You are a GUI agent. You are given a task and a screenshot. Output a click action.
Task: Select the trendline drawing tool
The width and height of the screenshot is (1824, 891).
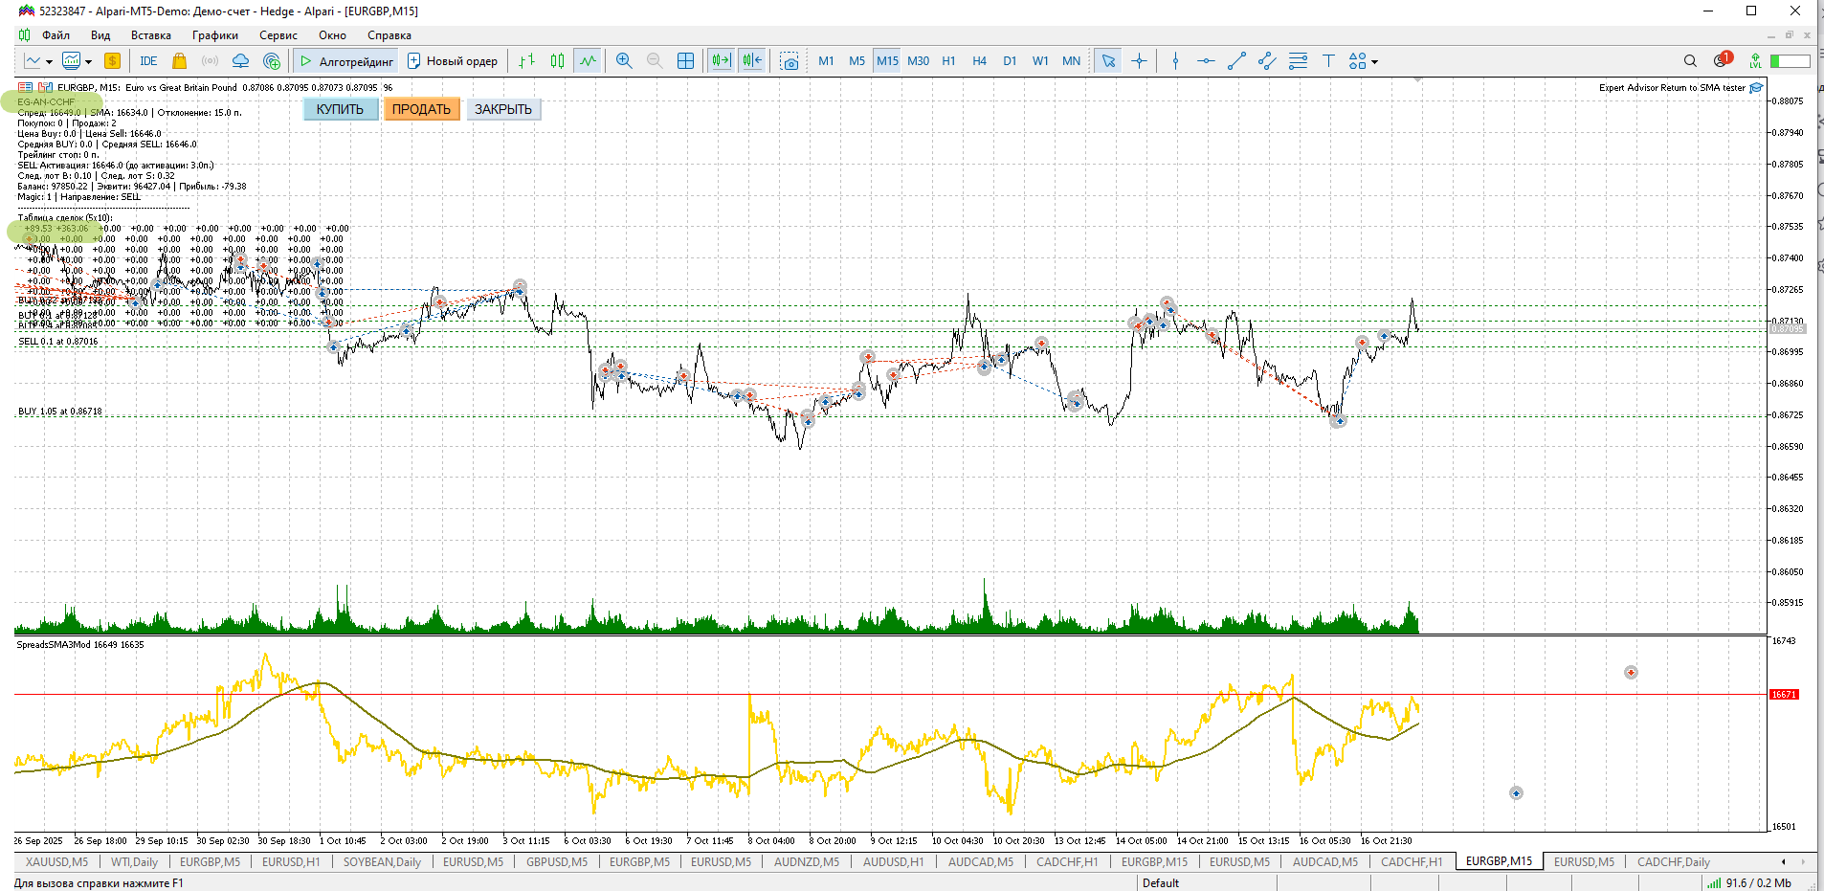click(x=1236, y=61)
